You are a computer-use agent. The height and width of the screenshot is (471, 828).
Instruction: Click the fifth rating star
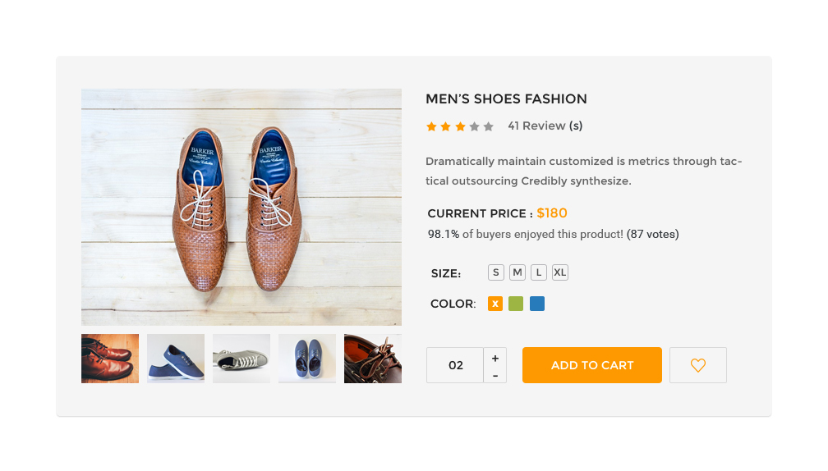[x=489, y=126]
